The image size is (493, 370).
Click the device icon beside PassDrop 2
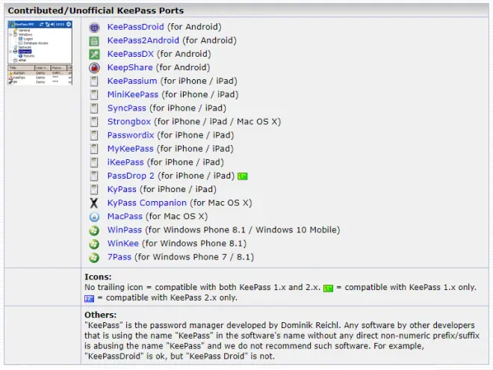coord(94,176)
